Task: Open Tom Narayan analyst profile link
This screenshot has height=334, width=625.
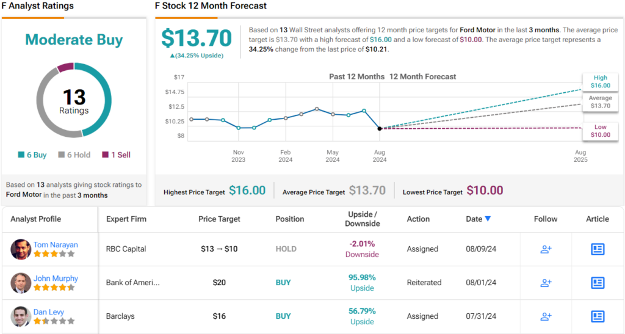Action: pyautogui.click(x=56, y=244)
